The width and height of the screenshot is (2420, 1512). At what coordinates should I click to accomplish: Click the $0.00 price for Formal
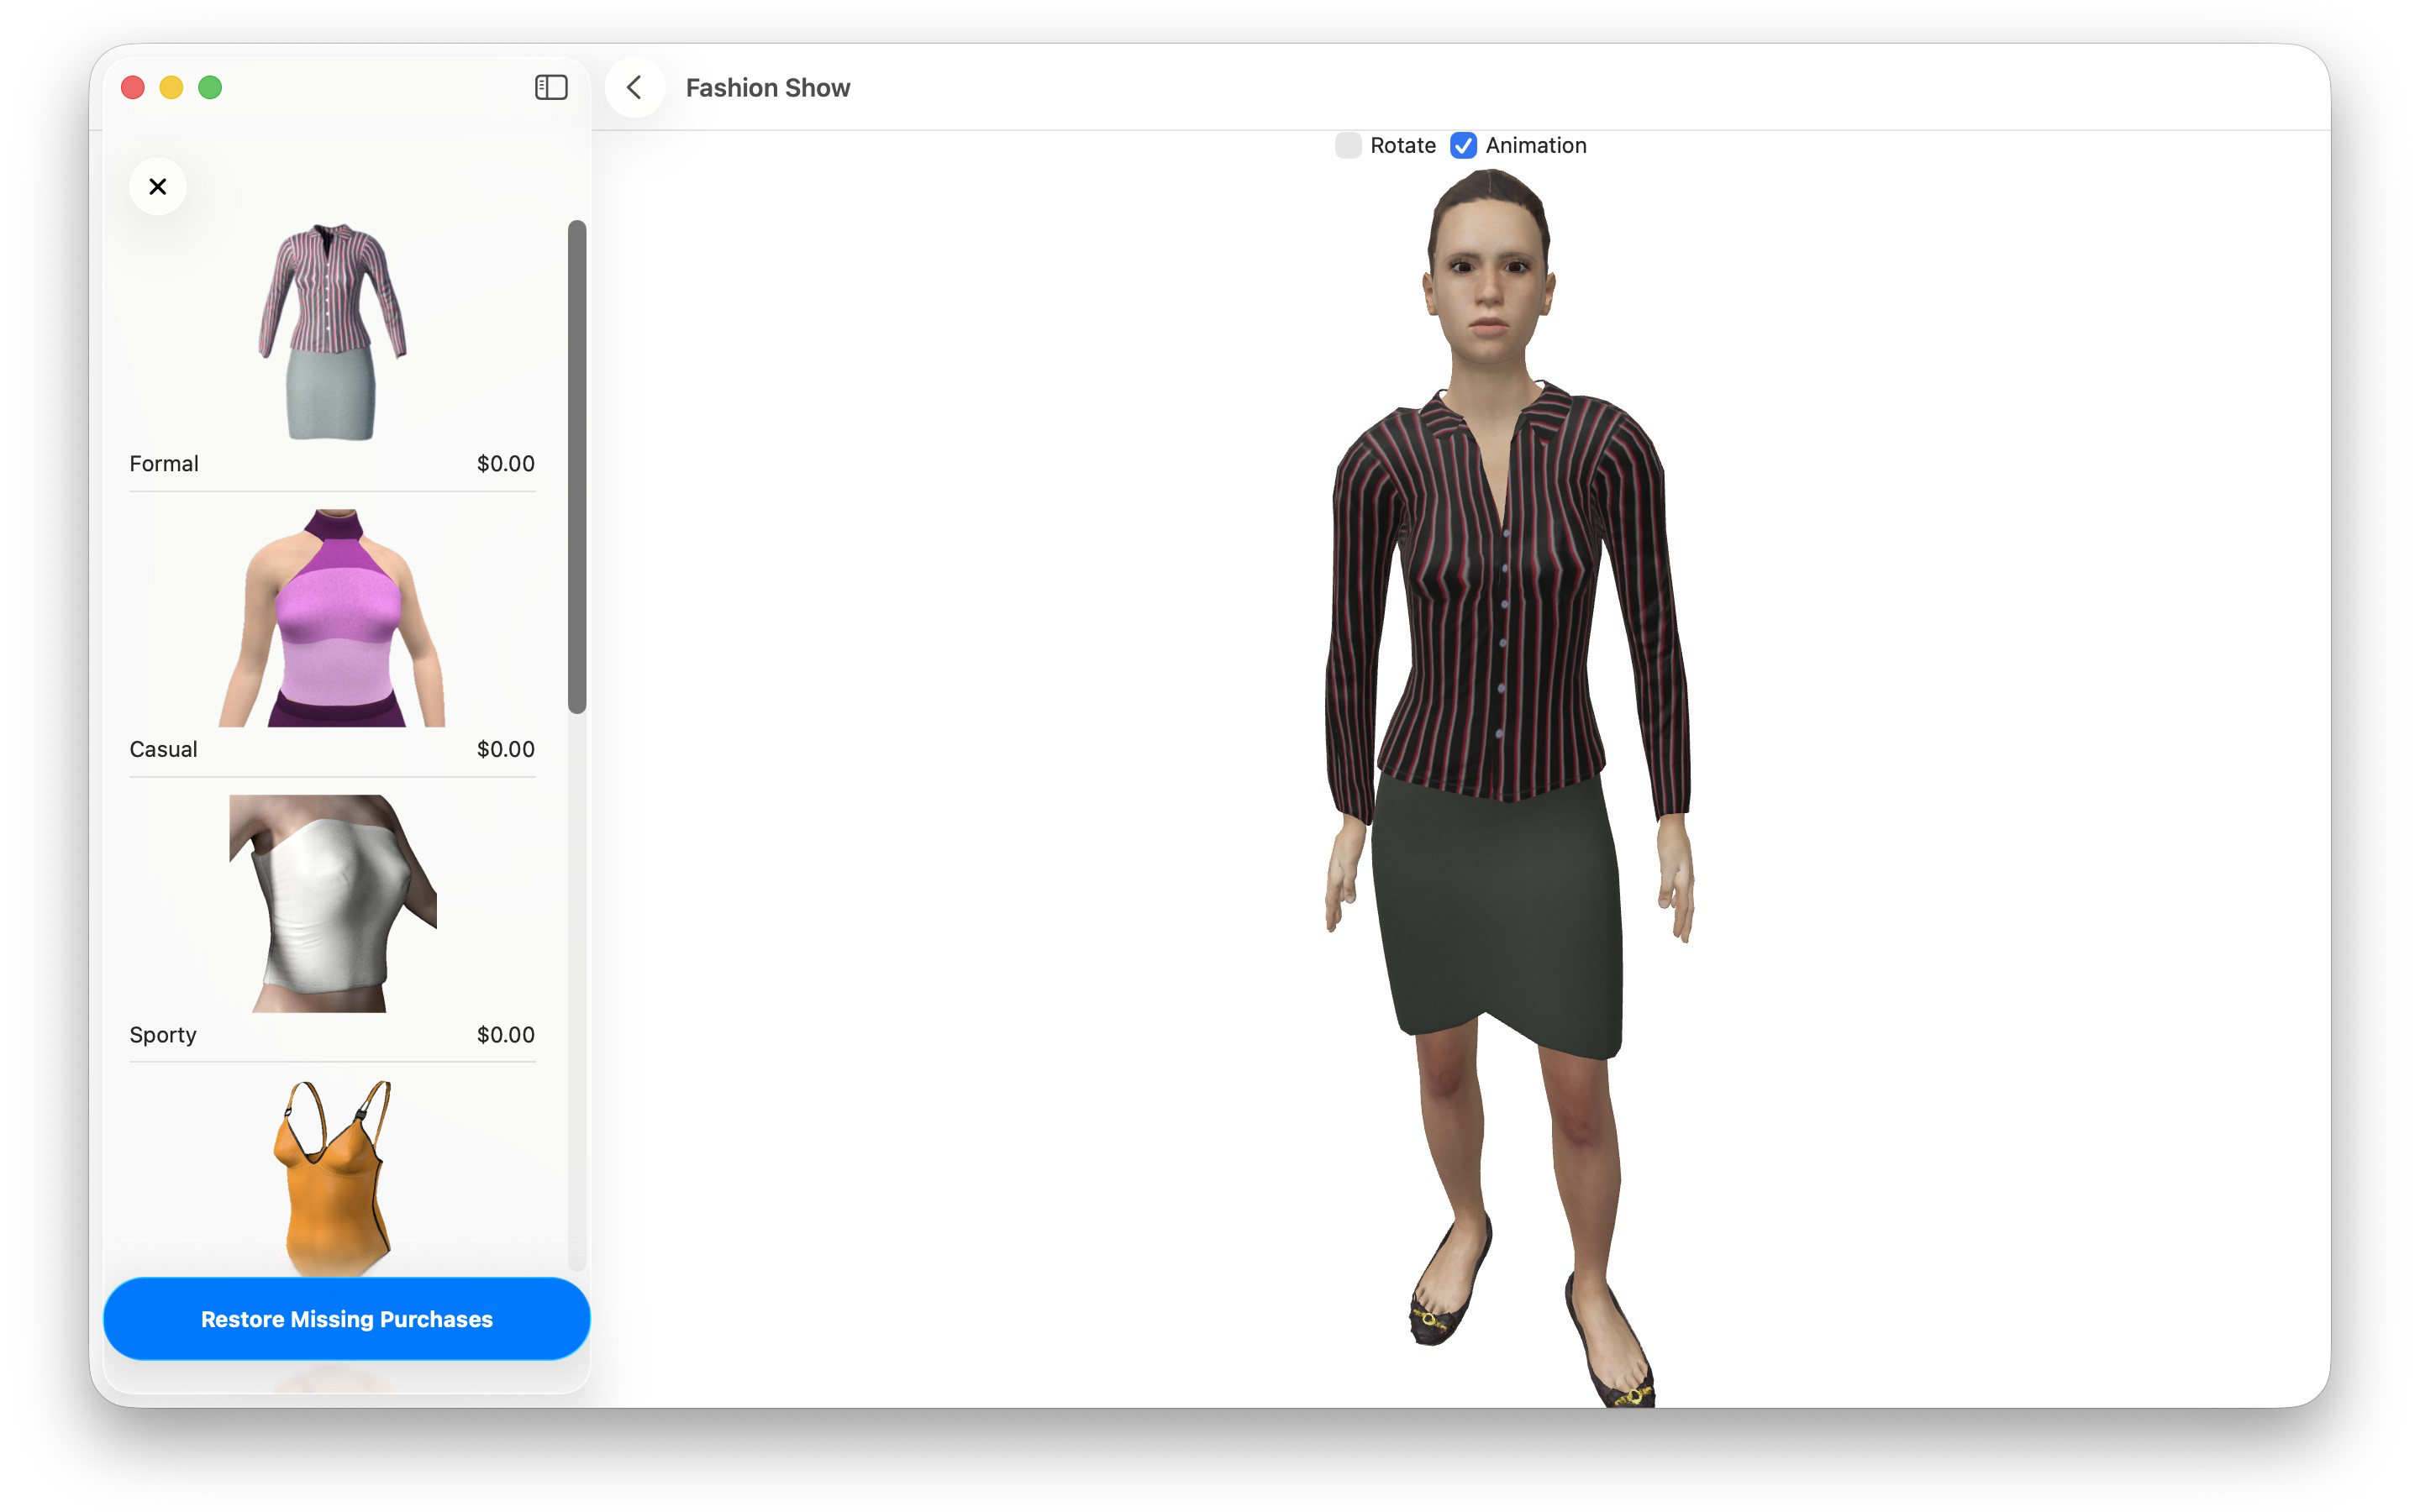[x=505, y=464]
